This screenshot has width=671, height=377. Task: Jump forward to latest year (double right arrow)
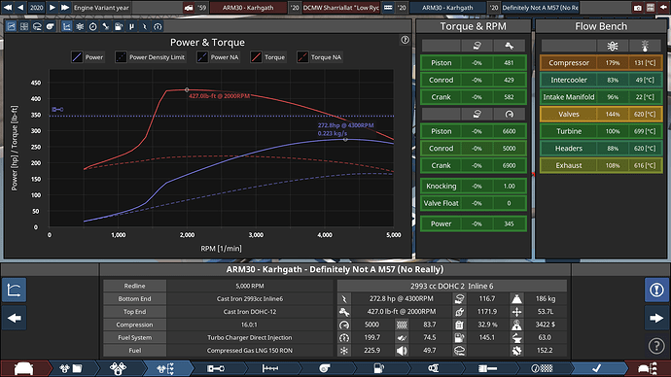point(64,7)
